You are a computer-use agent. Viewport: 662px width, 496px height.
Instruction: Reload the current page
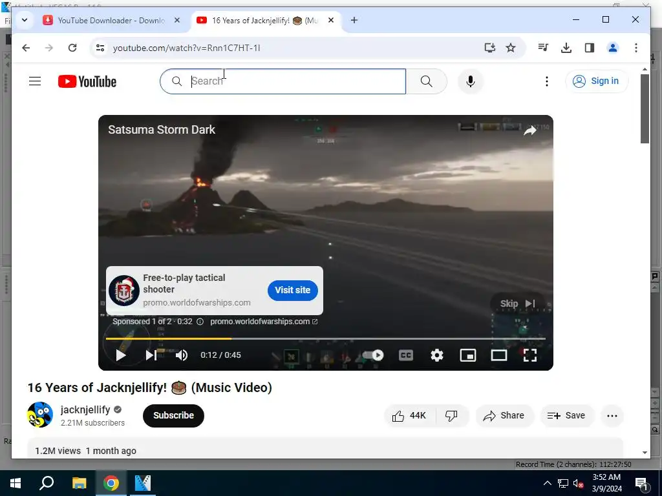coord(72,48)
